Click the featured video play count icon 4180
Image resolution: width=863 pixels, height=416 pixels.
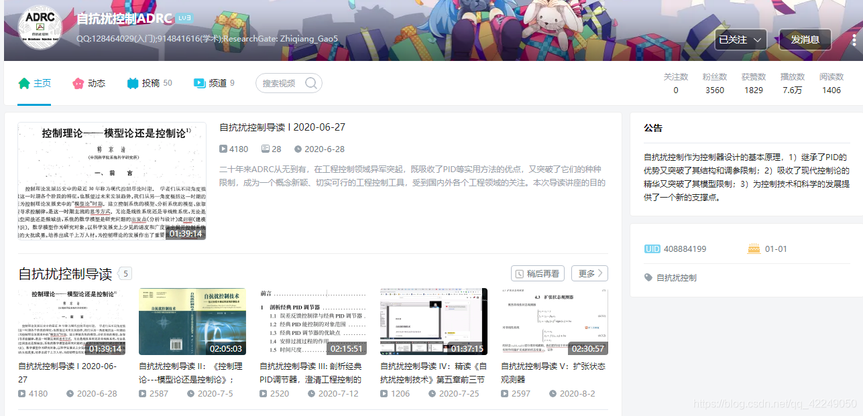click(223, 149)
